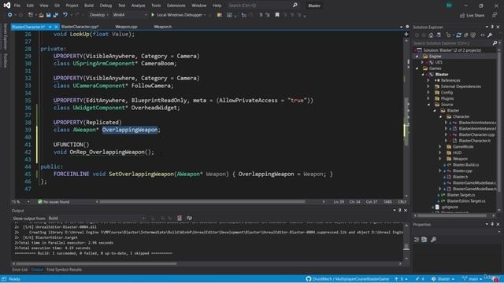Click the Switch Views icon in Solution Explorer
504x283 pixels.
439,35
